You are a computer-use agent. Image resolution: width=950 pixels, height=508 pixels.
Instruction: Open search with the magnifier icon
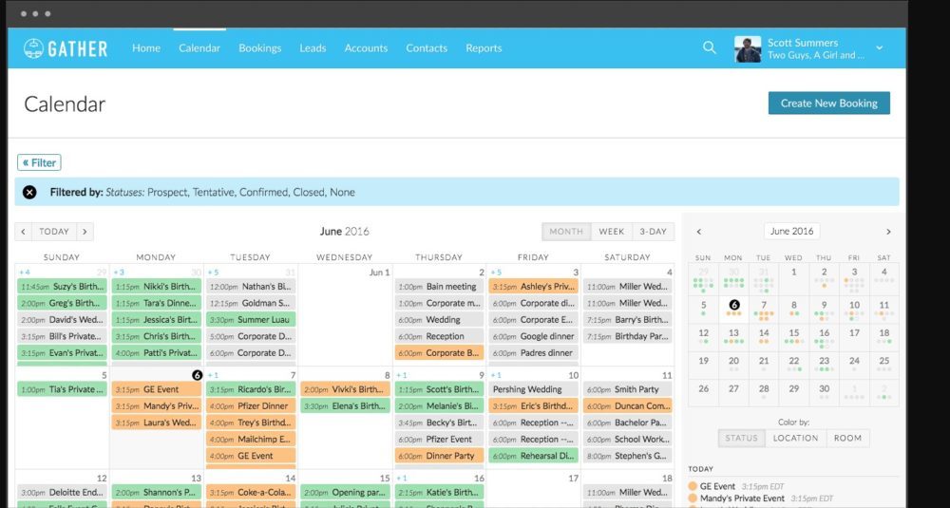point(709,48)
